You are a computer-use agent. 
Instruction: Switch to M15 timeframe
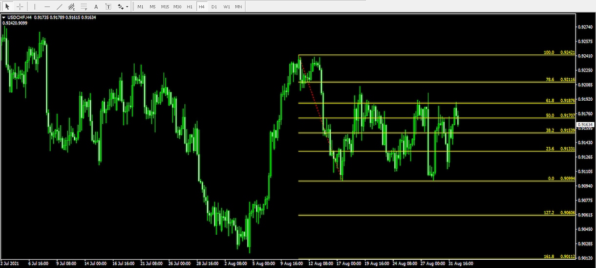click(x=165, y=7)
